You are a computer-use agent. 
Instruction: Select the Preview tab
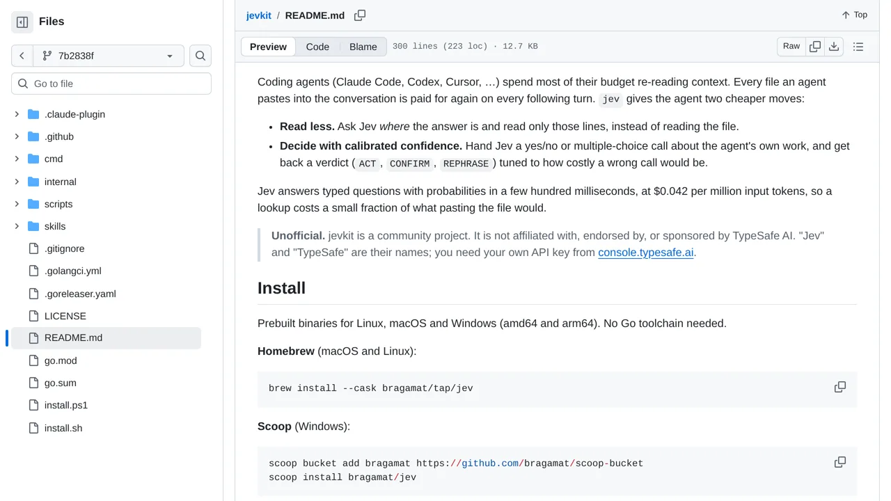tap(268, 47)
